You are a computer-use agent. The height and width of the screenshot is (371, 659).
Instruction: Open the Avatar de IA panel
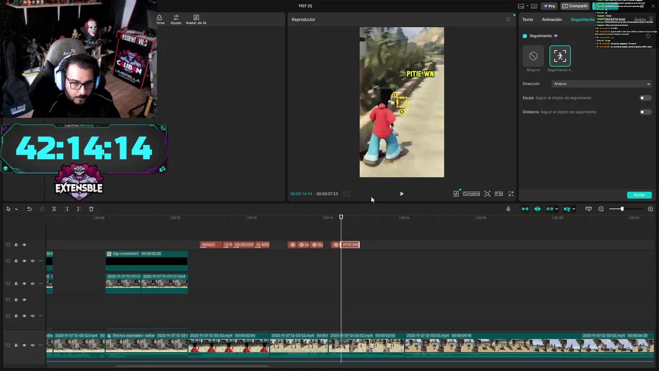click(x=196, y=20)
